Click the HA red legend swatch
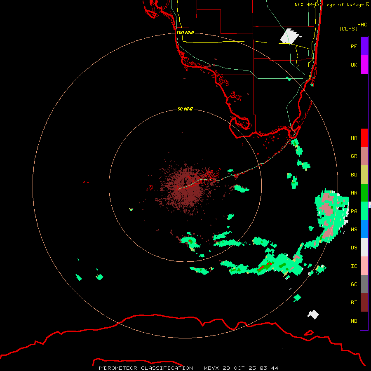 [364, 138]
